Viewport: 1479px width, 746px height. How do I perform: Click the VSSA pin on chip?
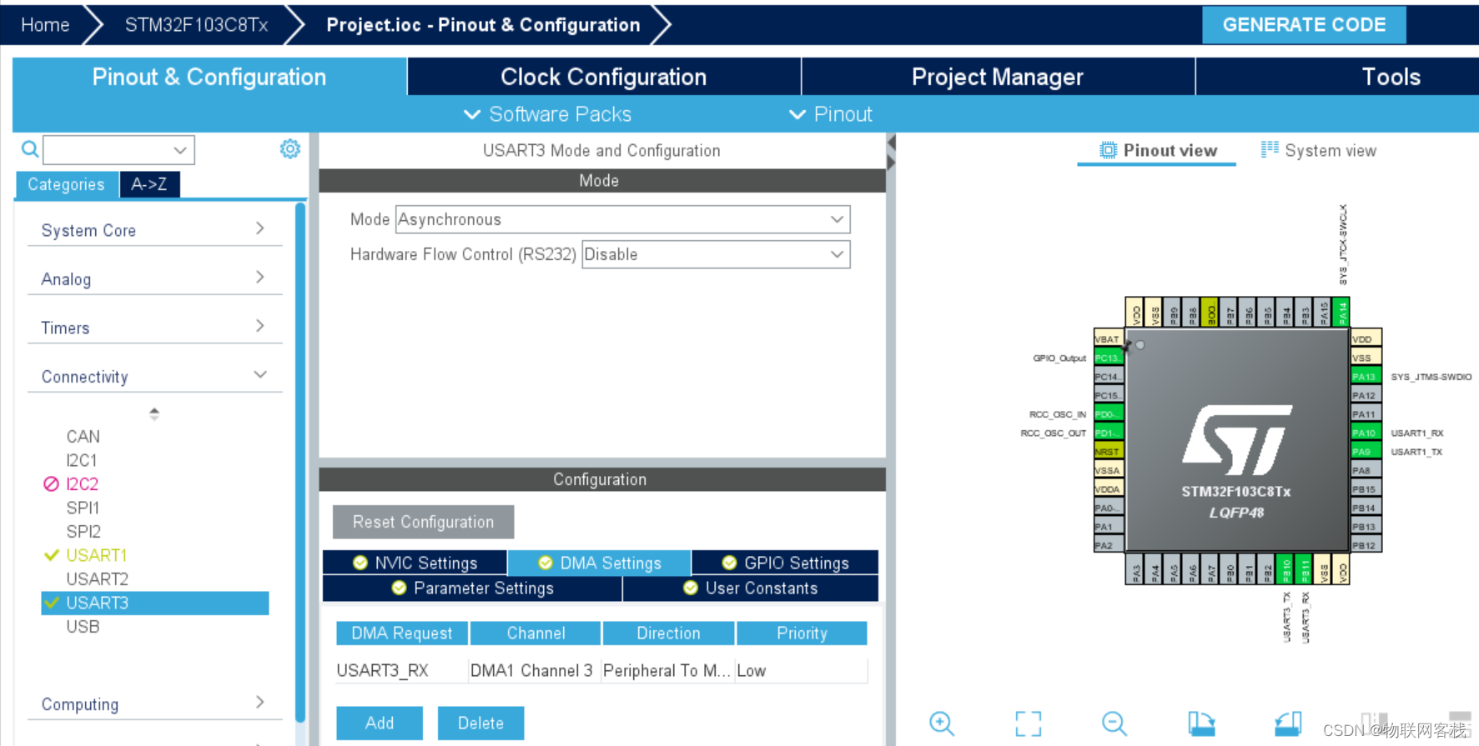pyautogui.click(x=1108, y=470)
